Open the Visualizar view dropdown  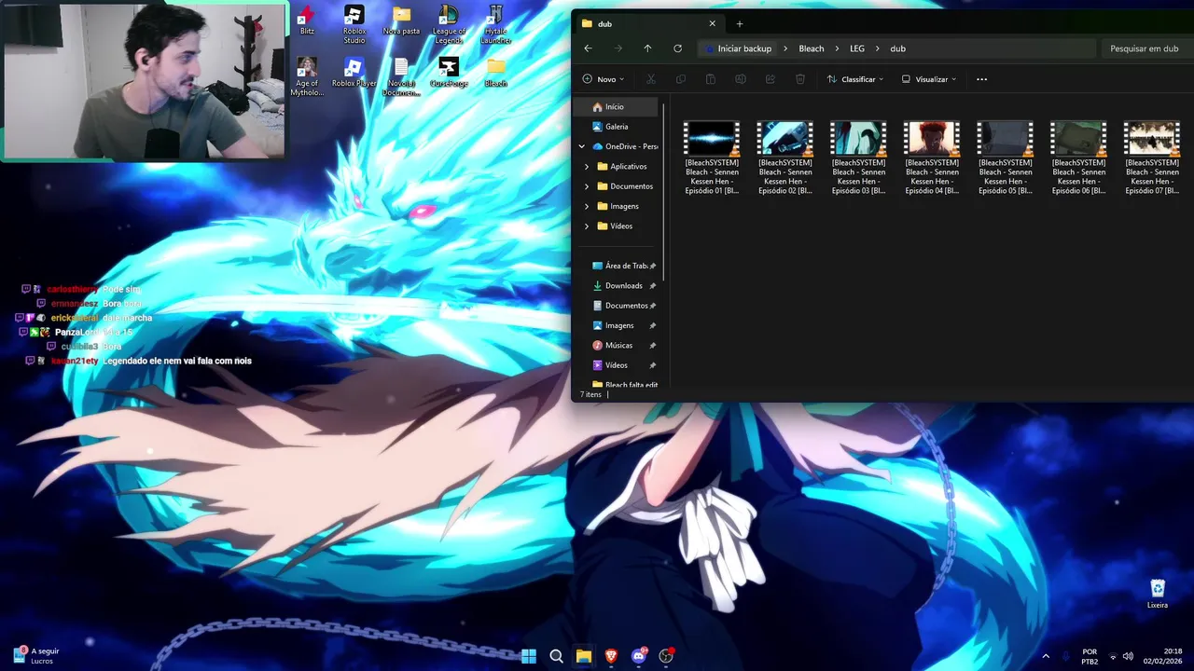point(929,79)
